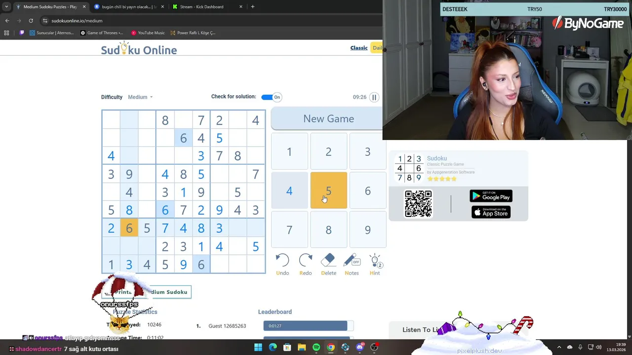Open the tab search dropdown arrow

(x=6, y=7)
